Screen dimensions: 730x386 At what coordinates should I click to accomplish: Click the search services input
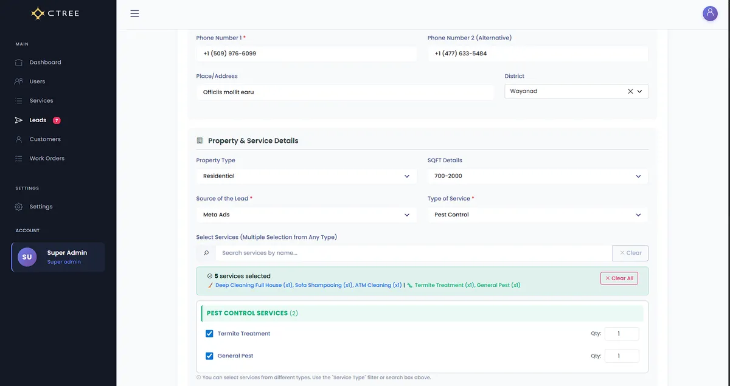[414, 253]
